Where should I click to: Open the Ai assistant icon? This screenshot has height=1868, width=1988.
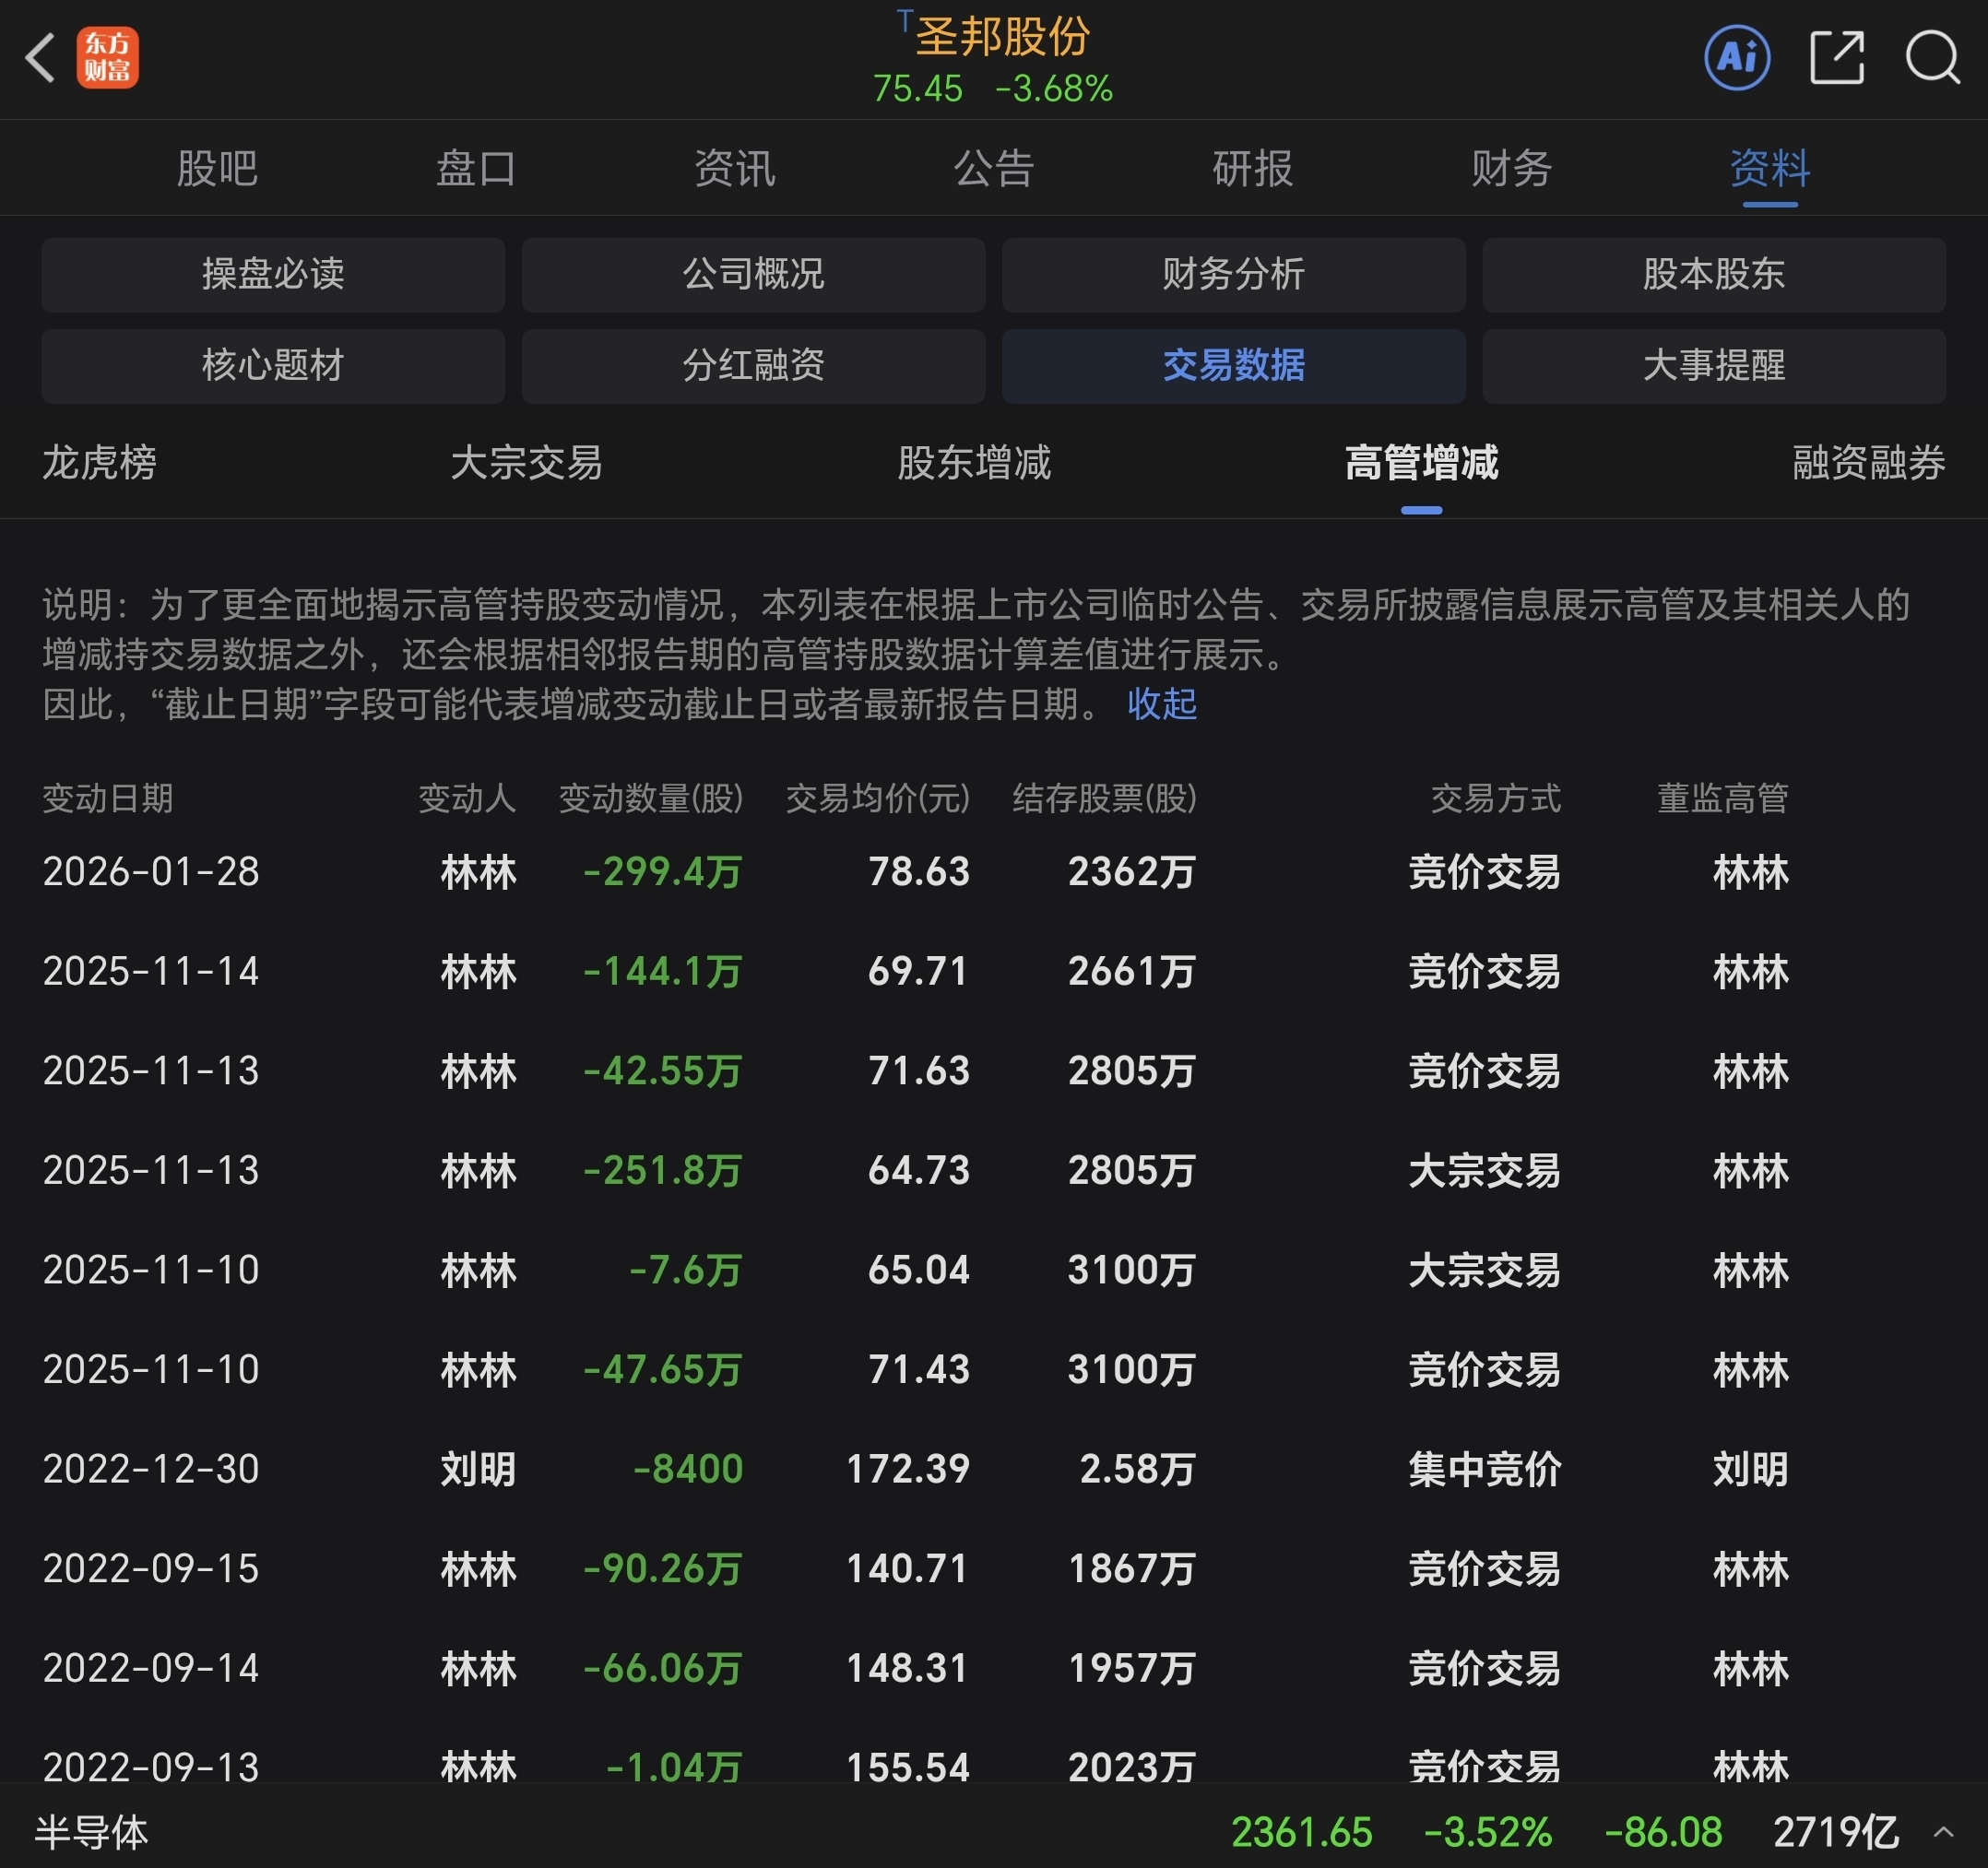point(1736,58)
